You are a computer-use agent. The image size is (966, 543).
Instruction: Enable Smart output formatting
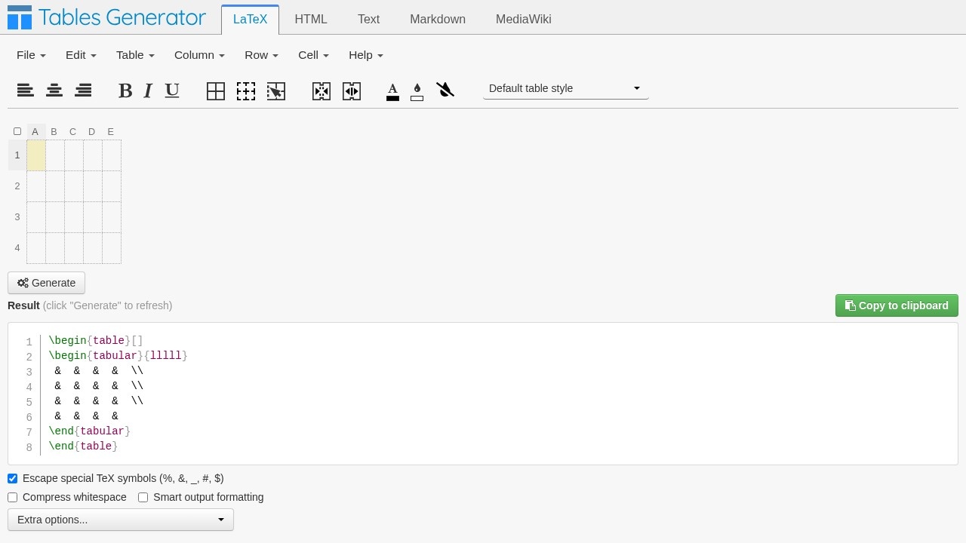[x=143, y=498]
